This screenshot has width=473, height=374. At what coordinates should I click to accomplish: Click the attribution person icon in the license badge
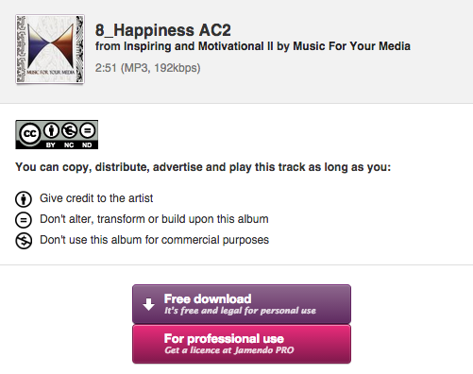[x=51, y=130]
